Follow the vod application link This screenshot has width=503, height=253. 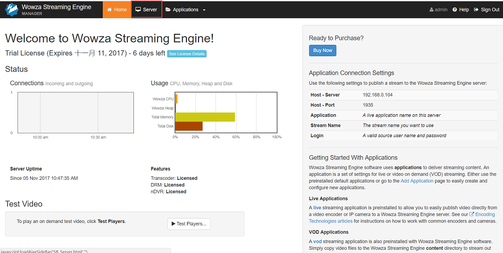(318, 242)
